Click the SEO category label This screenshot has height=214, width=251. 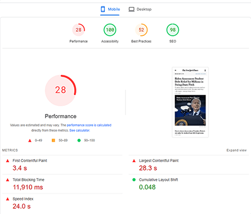pos(173,41)
